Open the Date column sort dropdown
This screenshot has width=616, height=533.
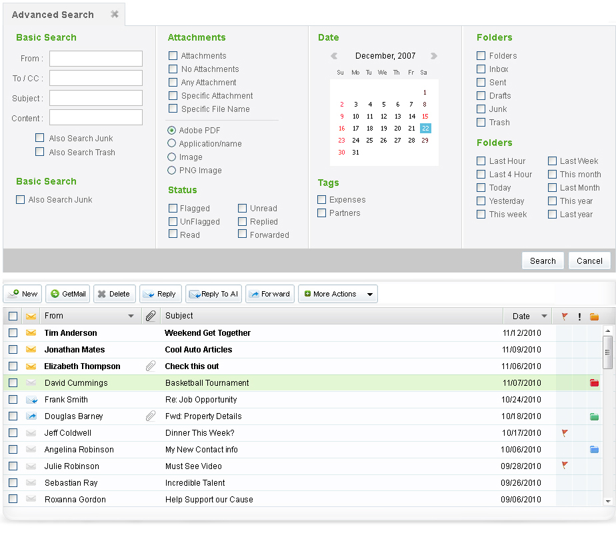[x=545, y=316]
